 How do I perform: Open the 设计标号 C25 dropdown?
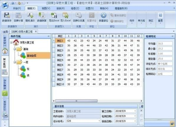[x=99, y=121]
